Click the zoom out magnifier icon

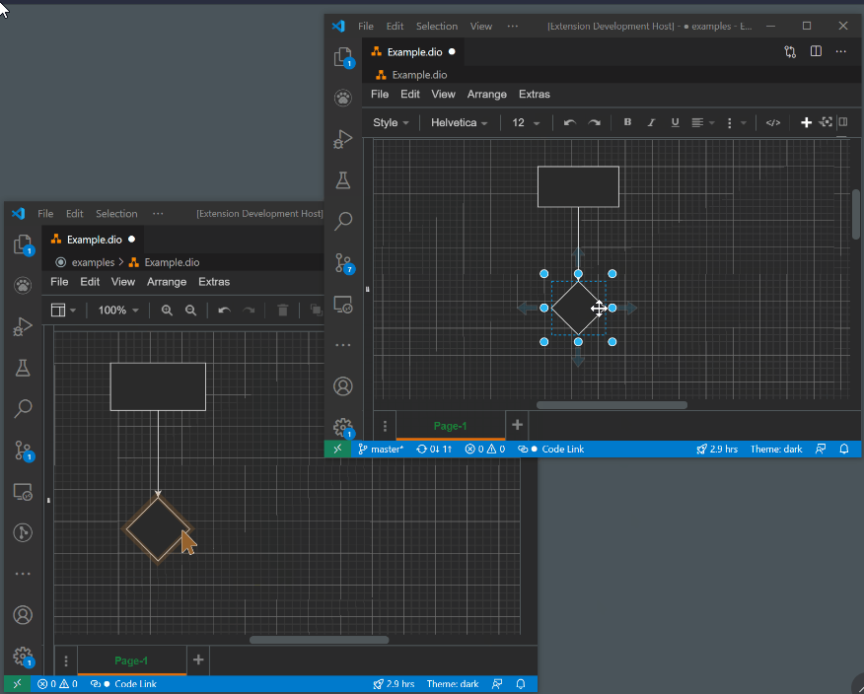tap(191, 310)
